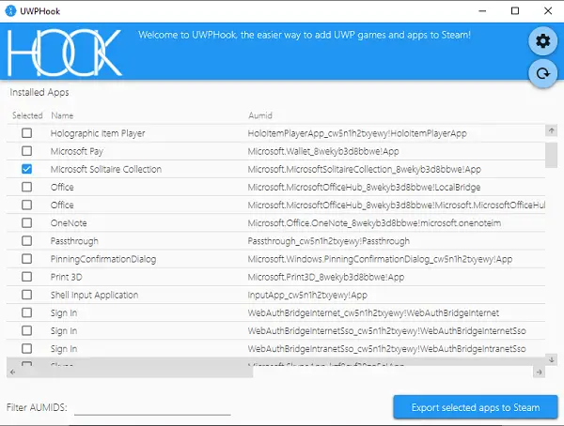Check the WebAuthBridgeIntranetSso Sign In checkbox
Image resolution: width=564 pixels, height=426 pixels.
(x=26, y=349)
